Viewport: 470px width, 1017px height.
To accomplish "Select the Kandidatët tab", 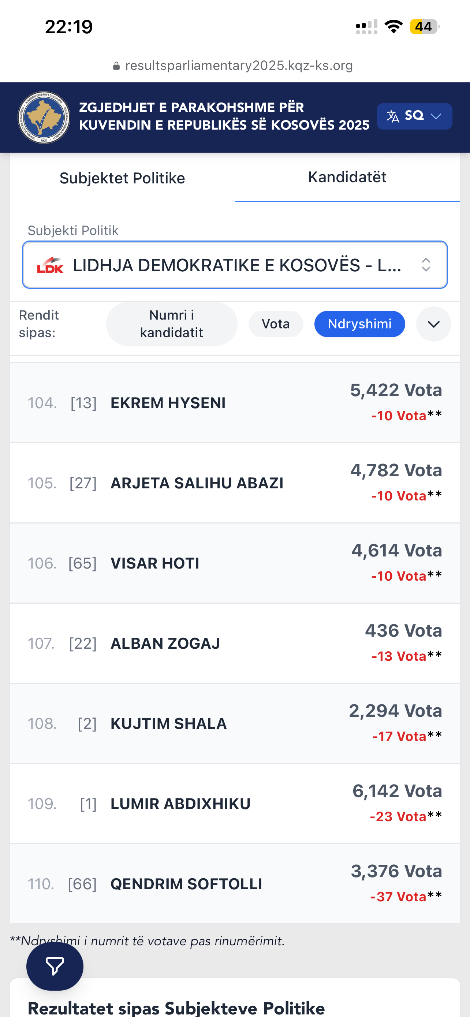I will (347, 177).
